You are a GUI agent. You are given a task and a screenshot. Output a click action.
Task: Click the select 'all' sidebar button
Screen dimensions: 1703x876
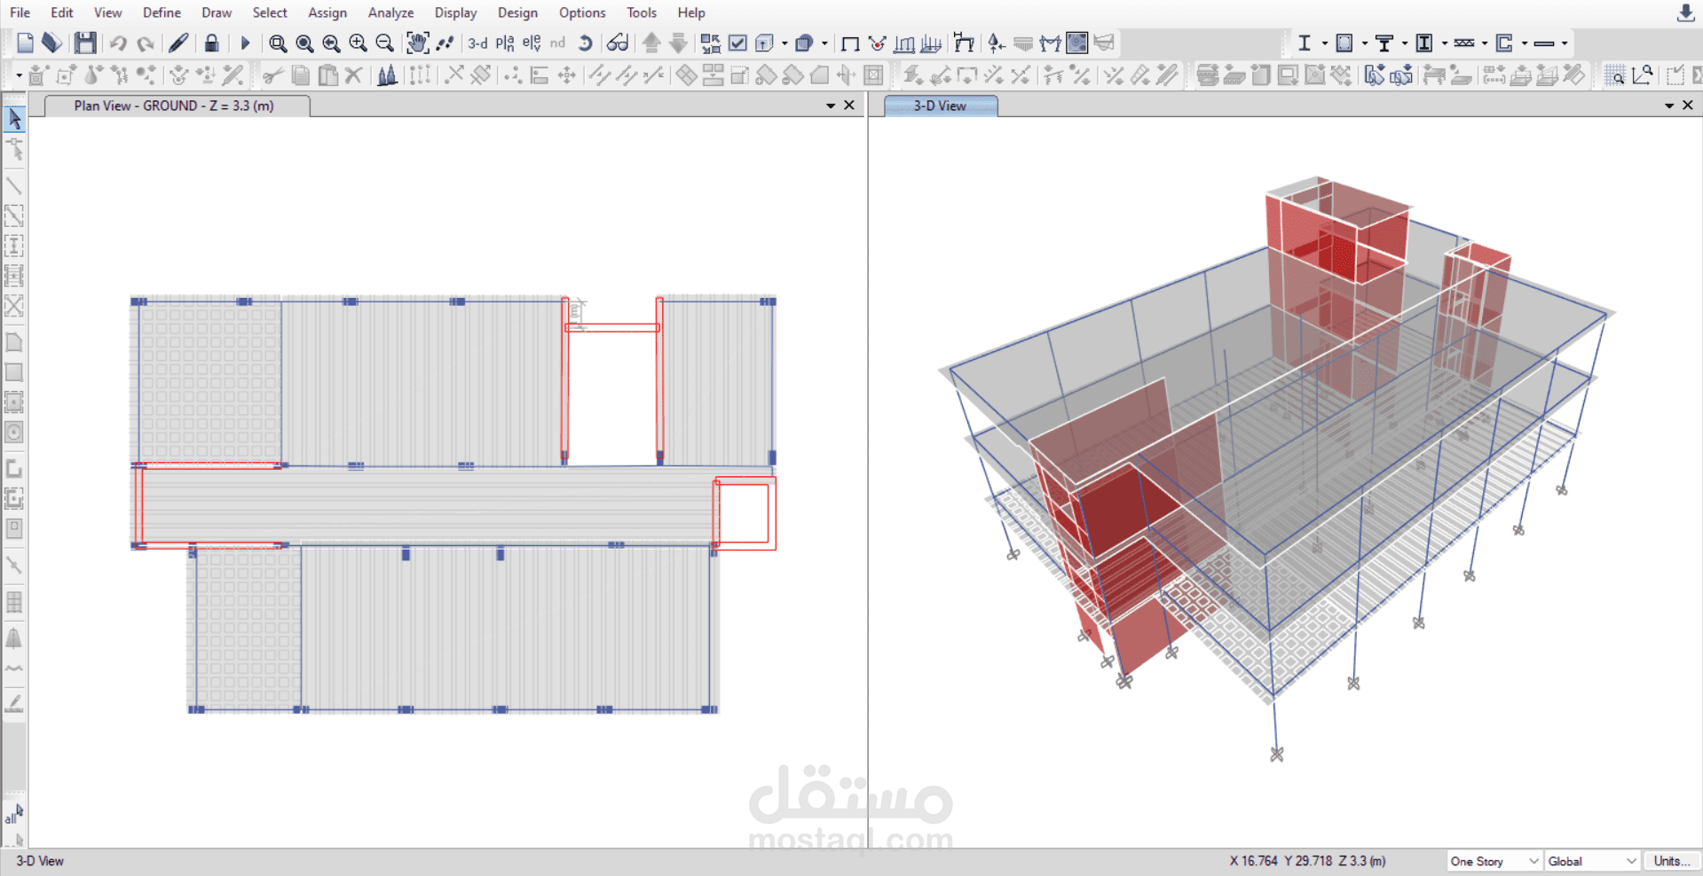coord(14,815)
